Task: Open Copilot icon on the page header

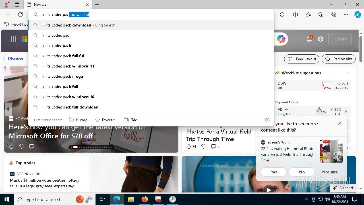Action: click(x=281, y=39)
